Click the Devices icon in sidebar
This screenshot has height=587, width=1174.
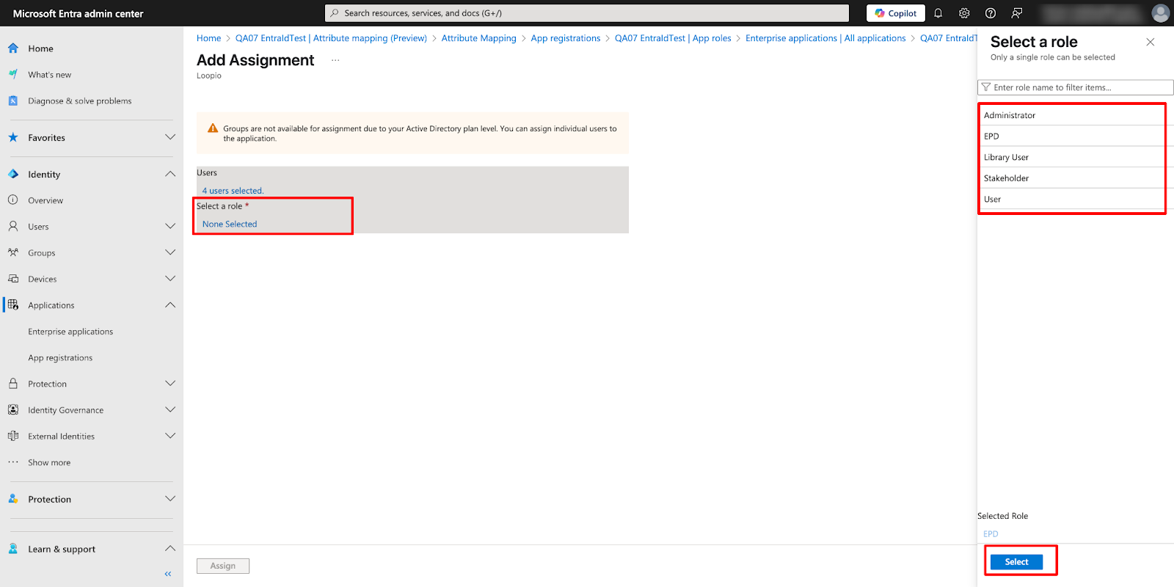(x=13, y=280)
